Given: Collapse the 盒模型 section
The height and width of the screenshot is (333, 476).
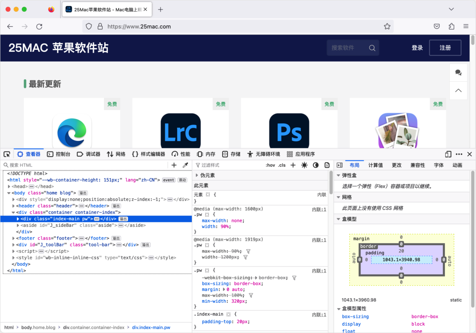Looking at the screenshot, I should click(338, 219).
